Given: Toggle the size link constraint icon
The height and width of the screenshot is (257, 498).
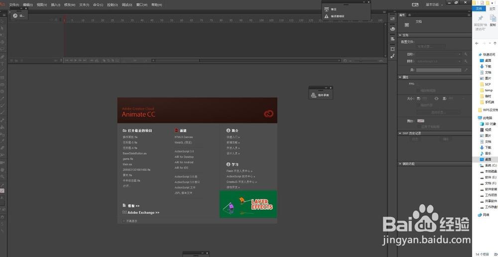Looking at the screenshot, I should point(436,99).
